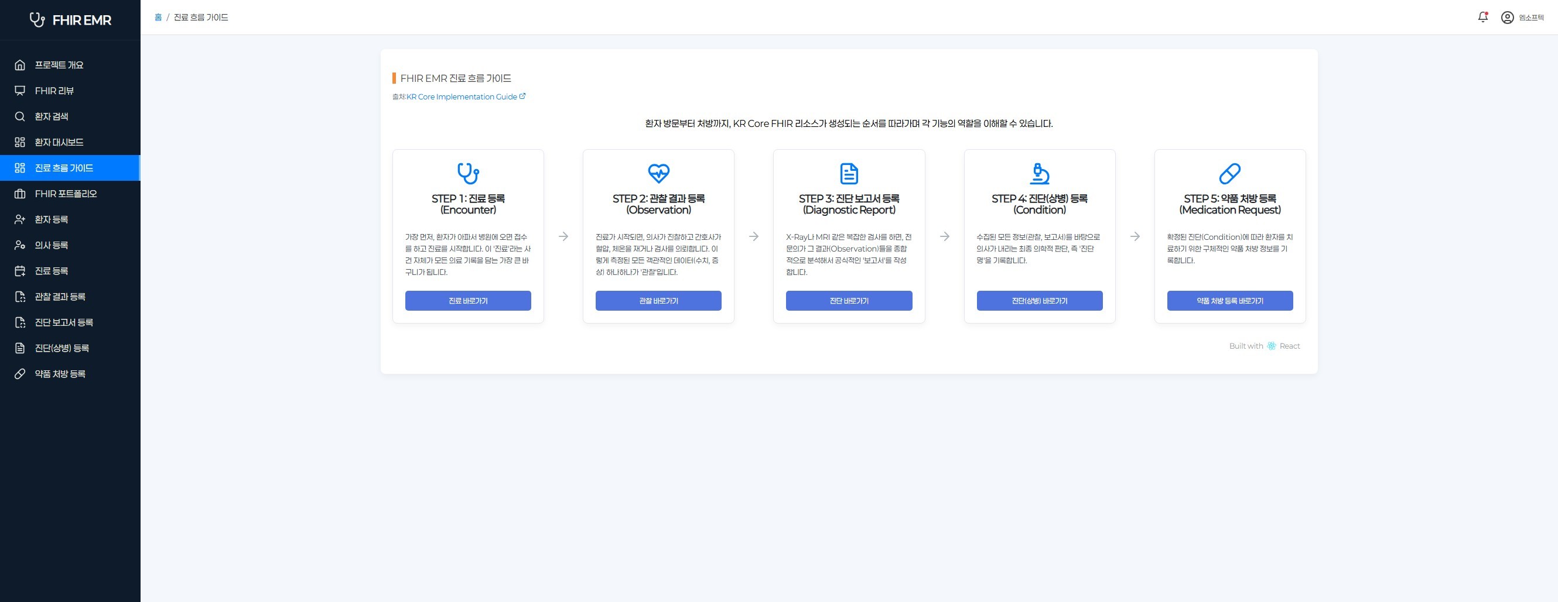Open 환자 검색 from the sidebar

tap(70, 116)
